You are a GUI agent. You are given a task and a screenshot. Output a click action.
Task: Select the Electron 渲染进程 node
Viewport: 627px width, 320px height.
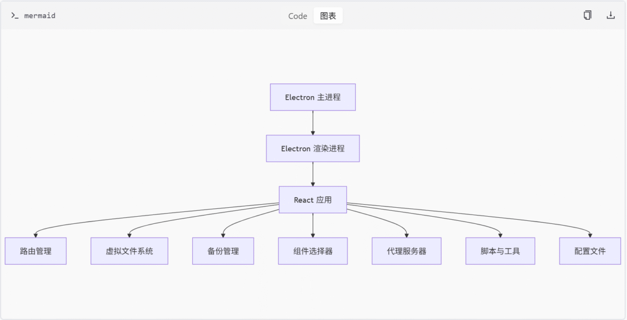[313, 149]
